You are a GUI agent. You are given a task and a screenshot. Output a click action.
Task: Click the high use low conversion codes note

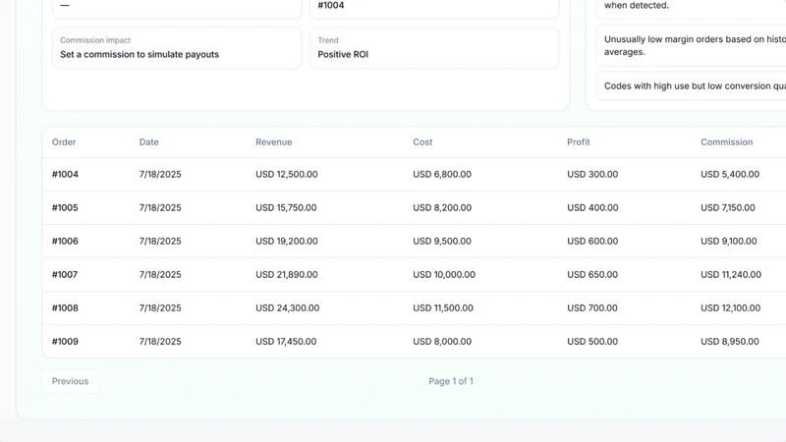click(x=692, y=86)
